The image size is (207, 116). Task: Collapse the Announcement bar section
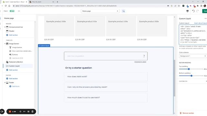click(x=5, y=27)
